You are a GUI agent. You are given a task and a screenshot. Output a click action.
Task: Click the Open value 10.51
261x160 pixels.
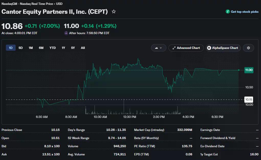pyautogui.click(x=55, y=138)
